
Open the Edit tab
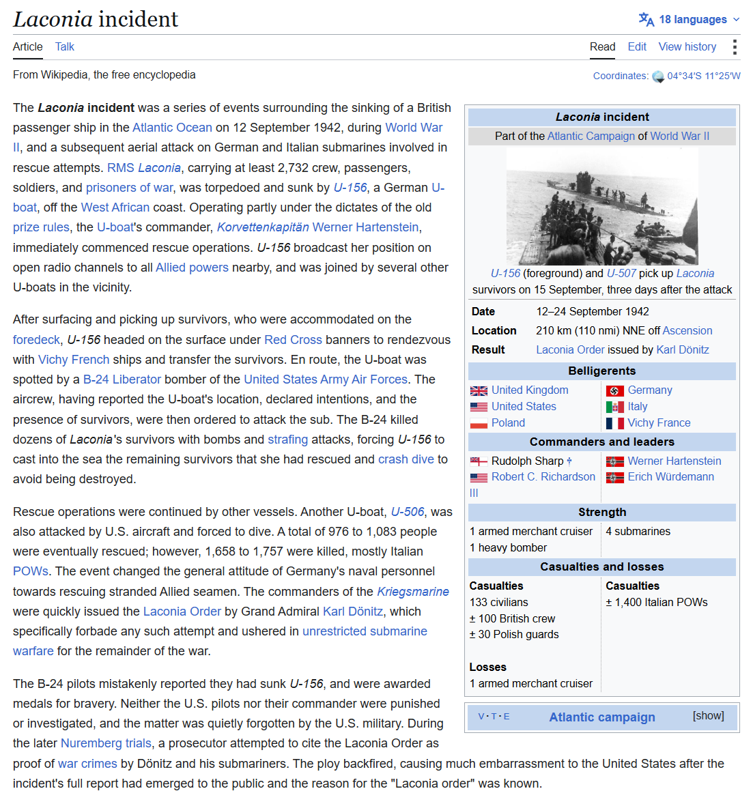coord(636,46)
